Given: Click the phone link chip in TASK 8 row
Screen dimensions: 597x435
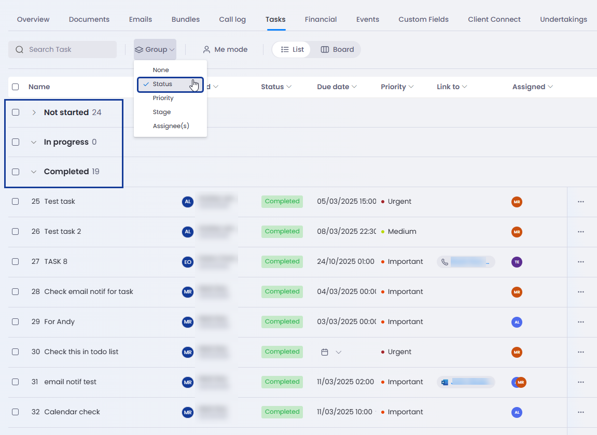Looking at the screenshot, I should (466, 262).
